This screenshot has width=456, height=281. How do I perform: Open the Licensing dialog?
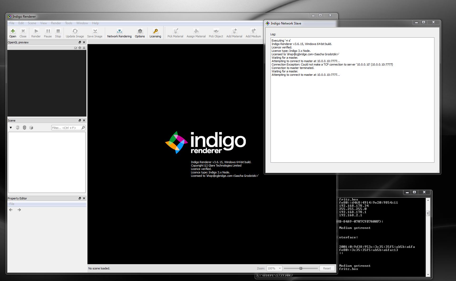pos(155,33)
